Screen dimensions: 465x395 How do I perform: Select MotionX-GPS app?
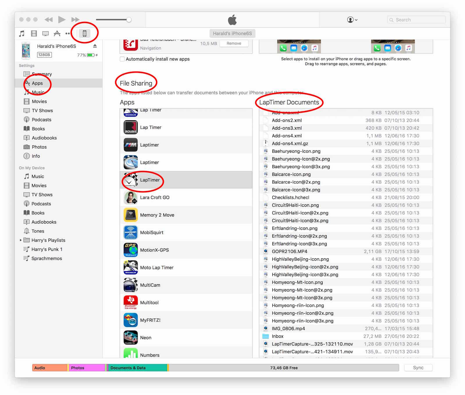click(186, 250)
